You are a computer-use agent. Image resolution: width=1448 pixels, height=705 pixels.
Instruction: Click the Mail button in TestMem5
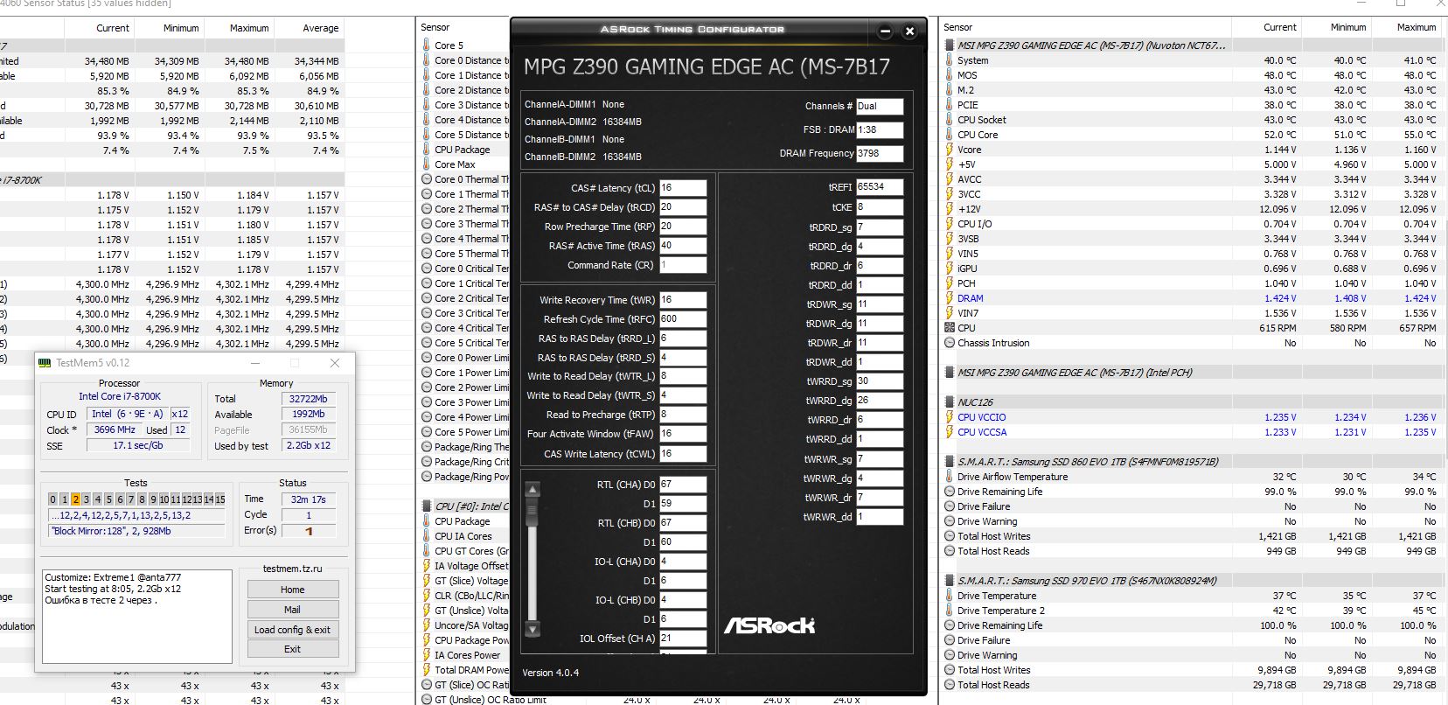[x=292, y=610]
